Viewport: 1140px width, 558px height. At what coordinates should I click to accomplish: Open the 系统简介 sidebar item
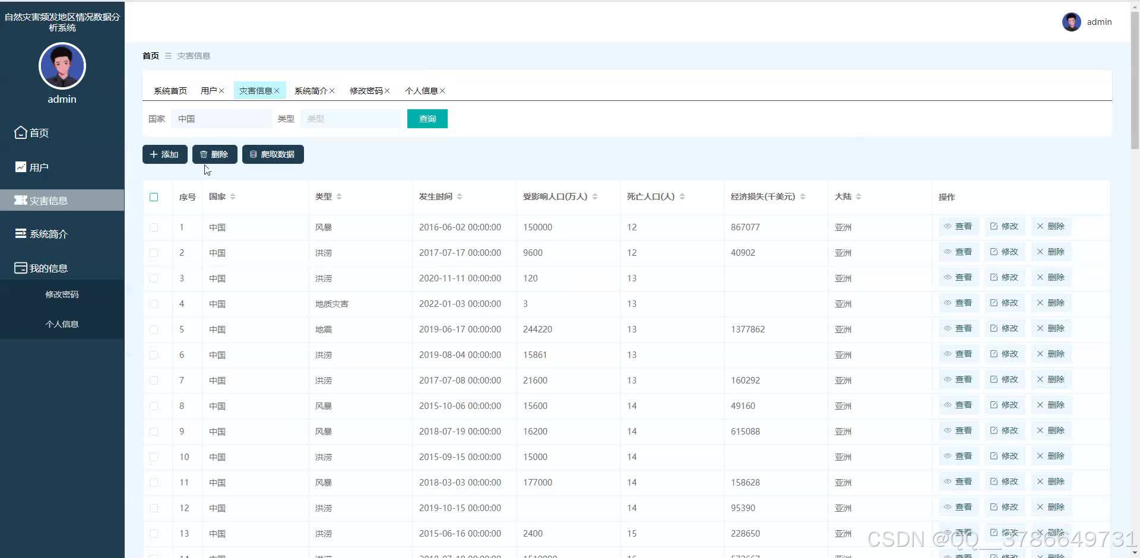tap(62, 234)
